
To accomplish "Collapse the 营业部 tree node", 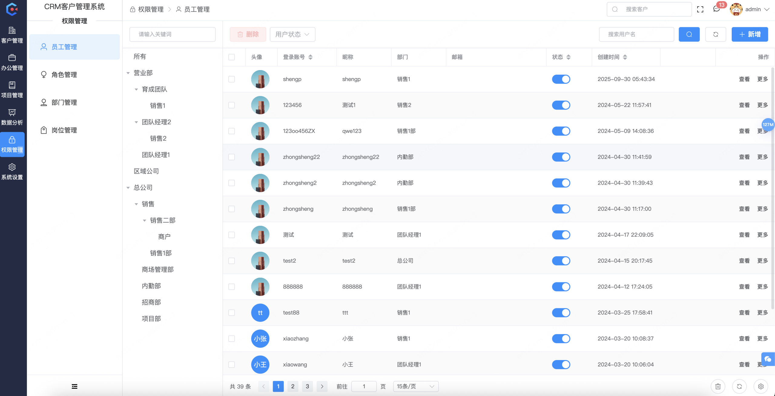I will click(128, 73).
